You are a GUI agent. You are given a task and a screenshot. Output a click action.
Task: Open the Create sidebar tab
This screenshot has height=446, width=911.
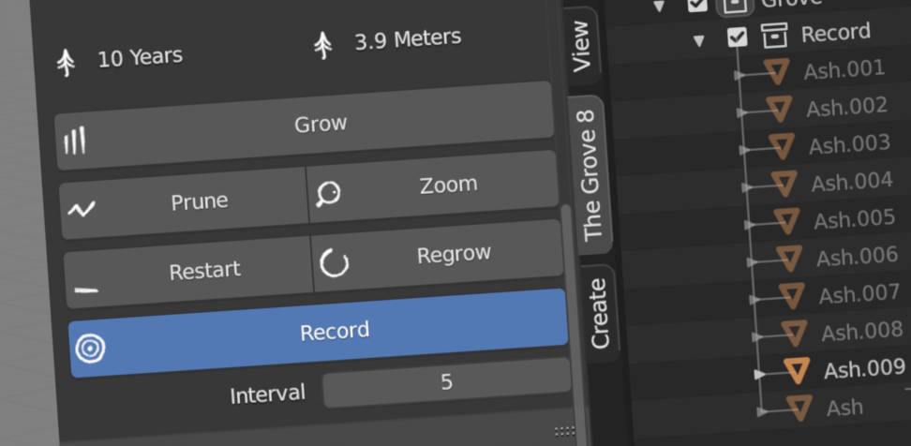click(x=600, y=314)
